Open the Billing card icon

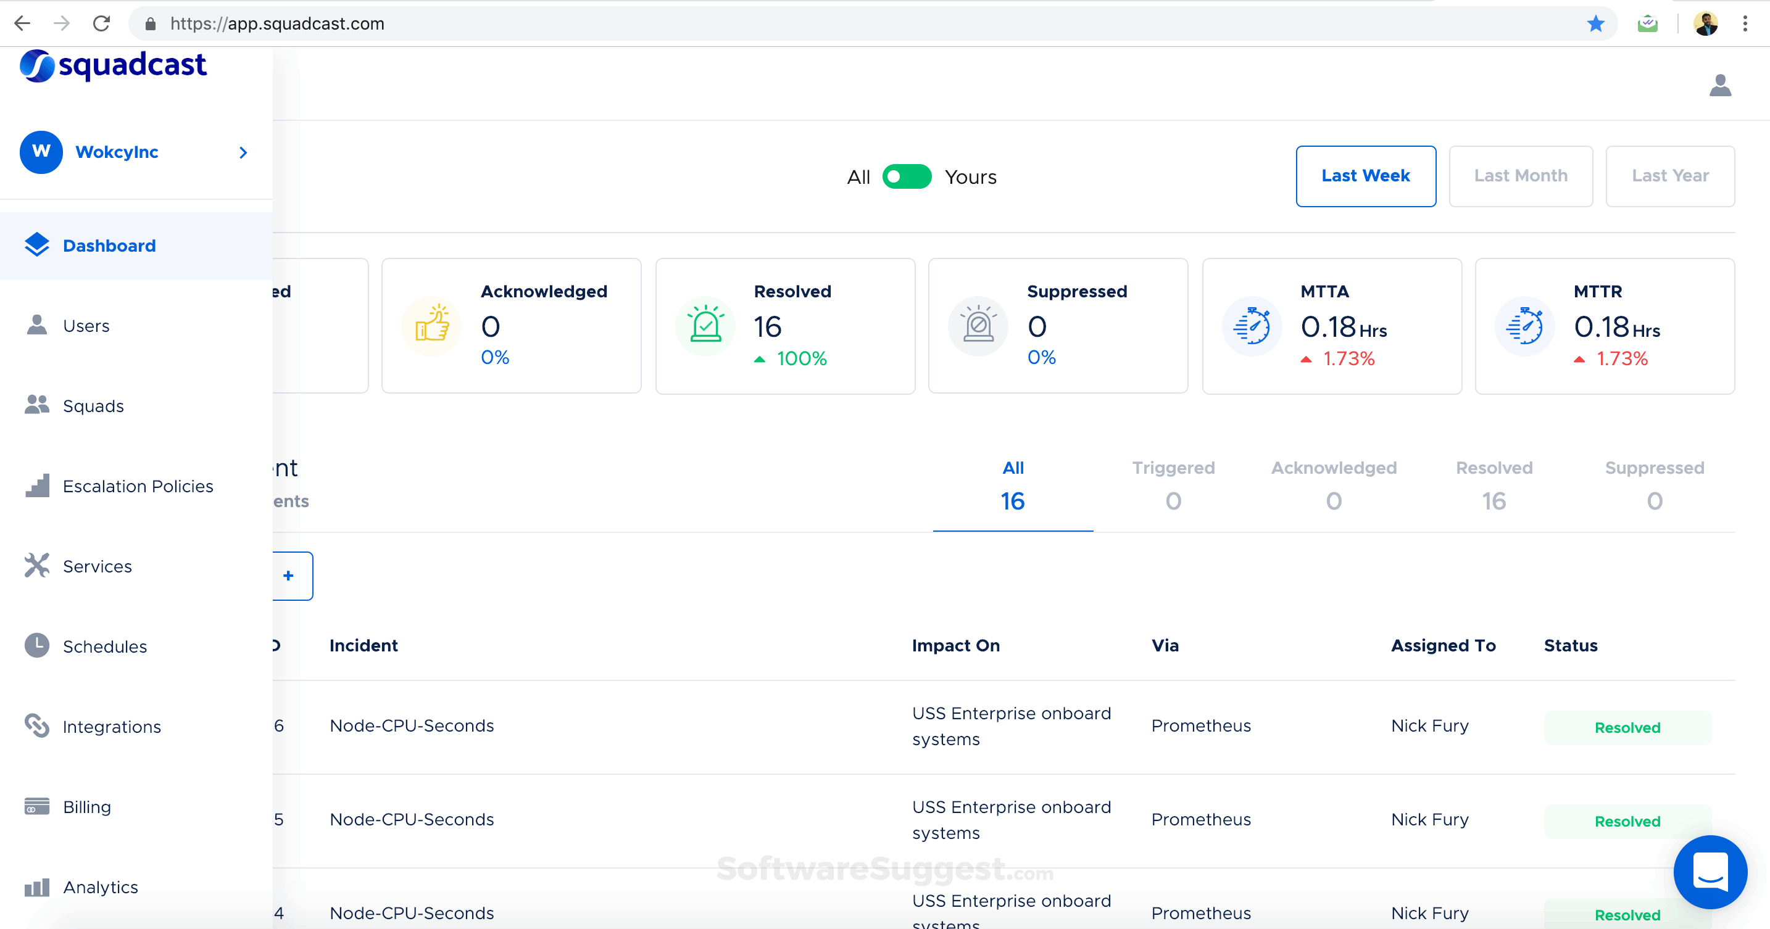(36, 806)
